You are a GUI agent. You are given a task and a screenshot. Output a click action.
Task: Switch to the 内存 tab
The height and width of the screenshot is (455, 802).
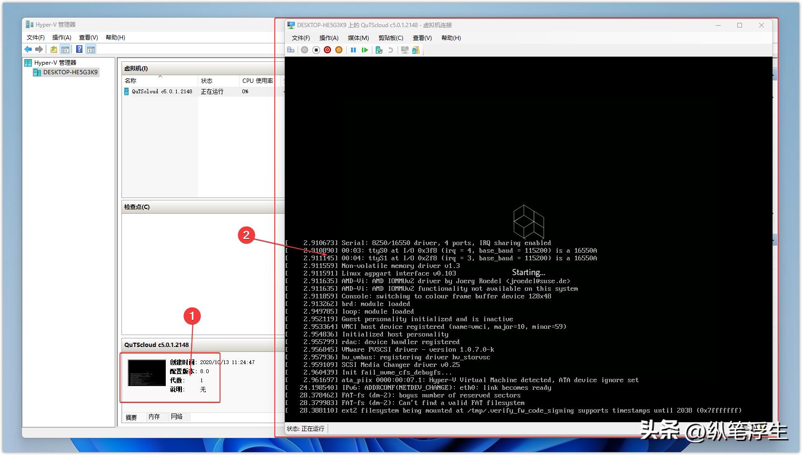[154, 417]
